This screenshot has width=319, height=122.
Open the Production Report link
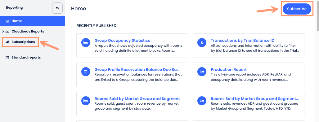[229, 70]
